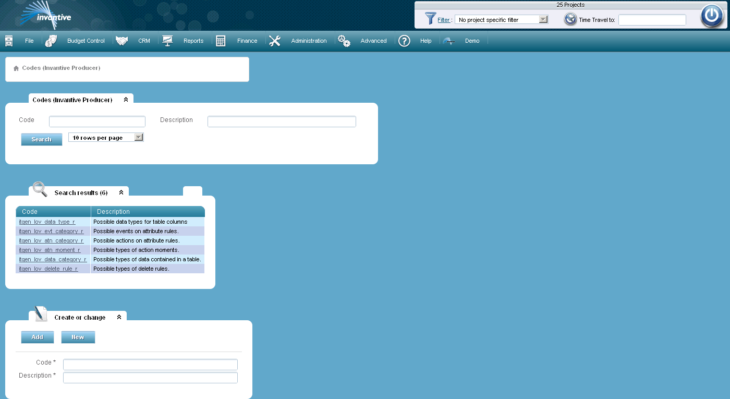Collapse the Search results (6) panel
The image size is (730, 399).
(120, 191)
